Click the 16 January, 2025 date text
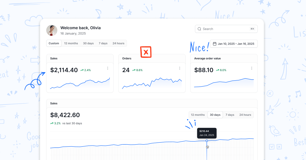The image size is (306, 160). [x=73, y=33]
